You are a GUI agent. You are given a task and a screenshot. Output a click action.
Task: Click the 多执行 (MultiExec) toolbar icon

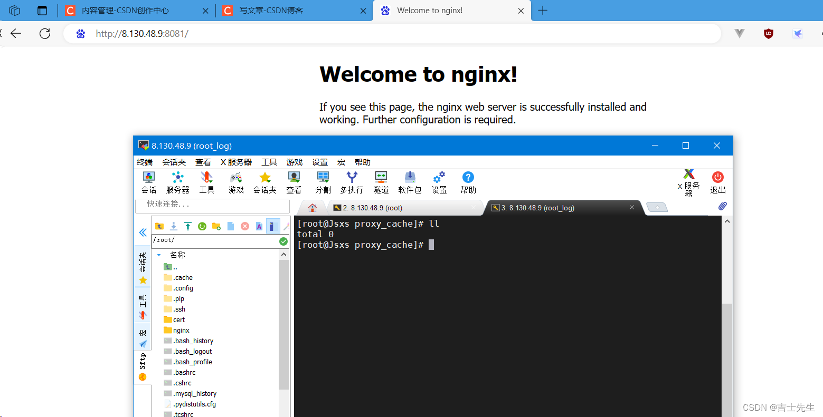(x=352, y=182)
